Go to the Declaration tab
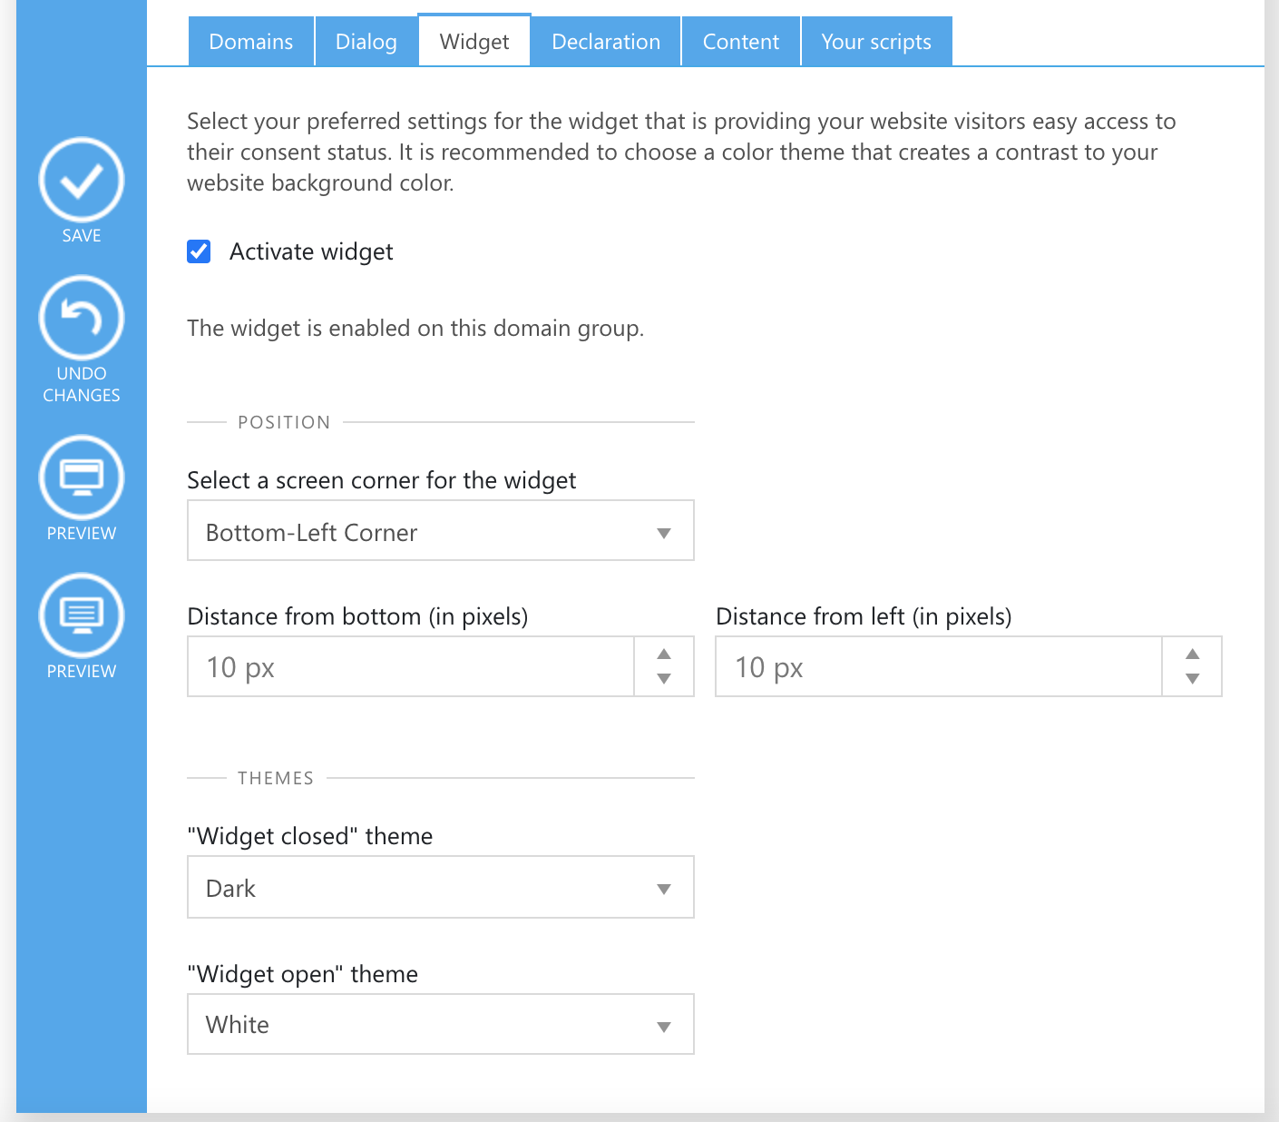Image resolution: width=1279 pixels, height=1122 pixels. click(x=606, y=42)
